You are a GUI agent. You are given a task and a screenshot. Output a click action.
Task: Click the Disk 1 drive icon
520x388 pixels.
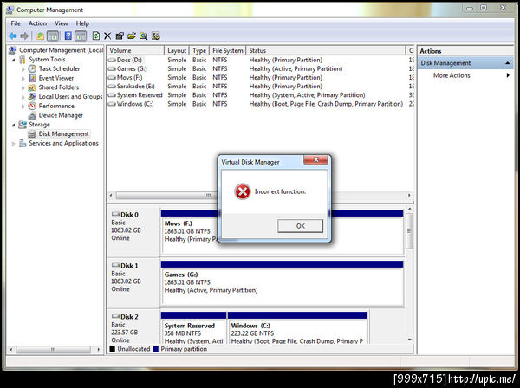point(116,265)
